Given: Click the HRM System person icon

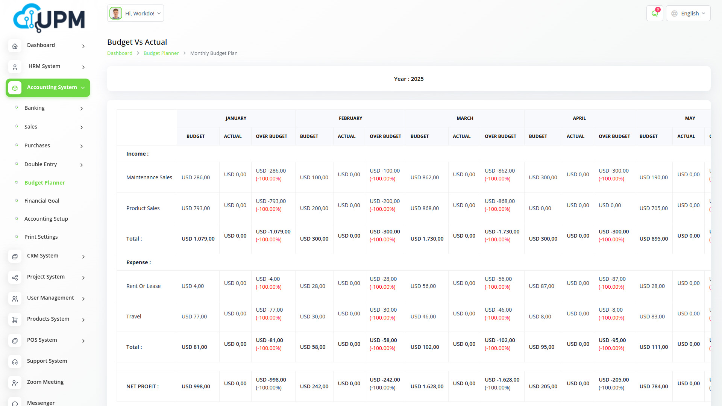Looking at the screenshot, I should tap(15, 67).
